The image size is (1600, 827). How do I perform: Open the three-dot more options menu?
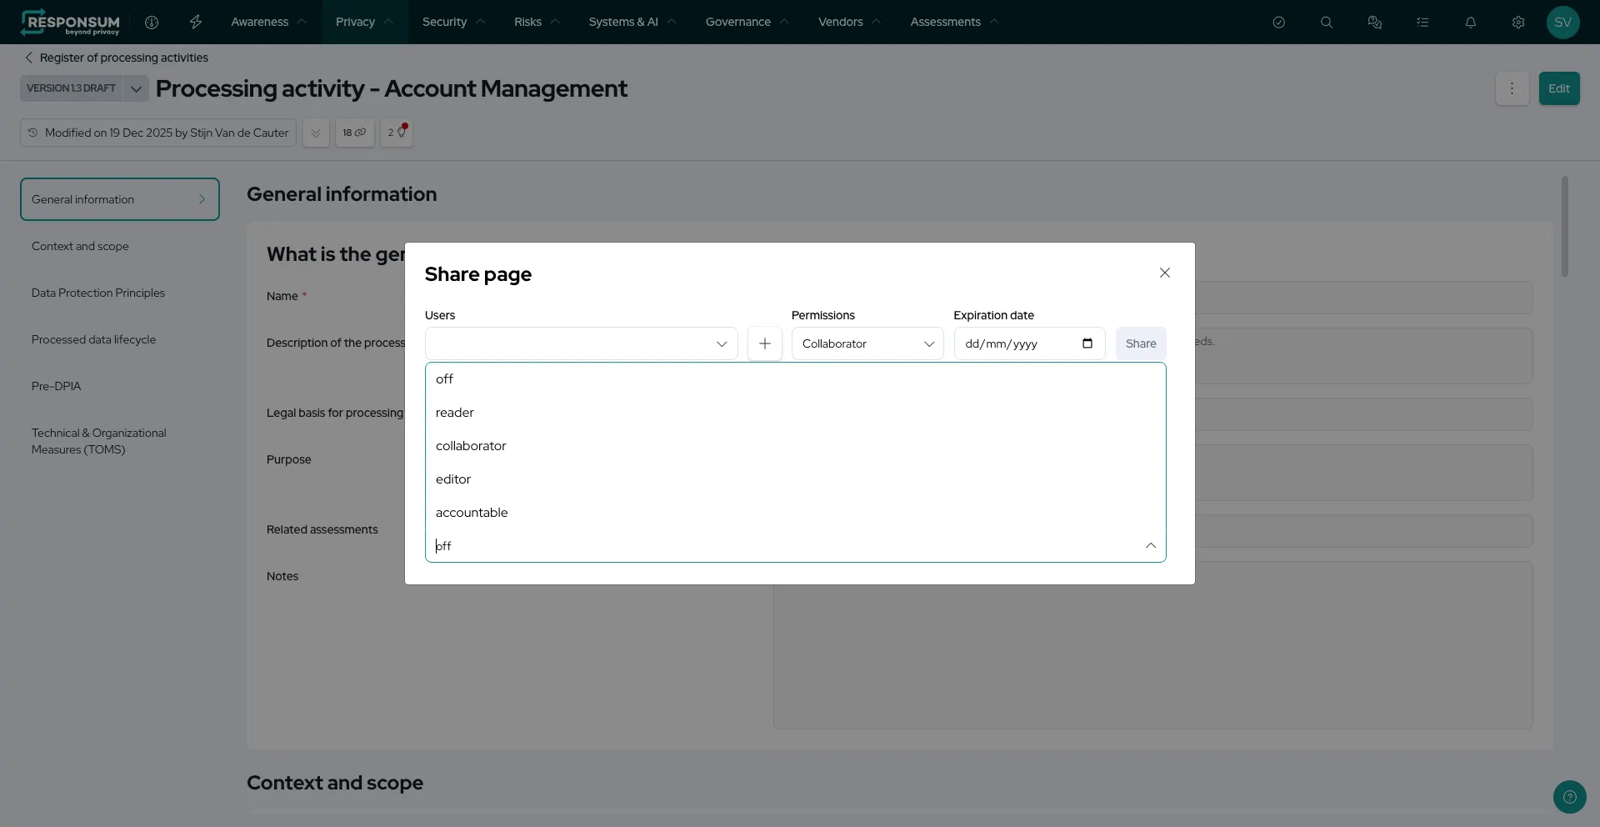click(1512, 88)
